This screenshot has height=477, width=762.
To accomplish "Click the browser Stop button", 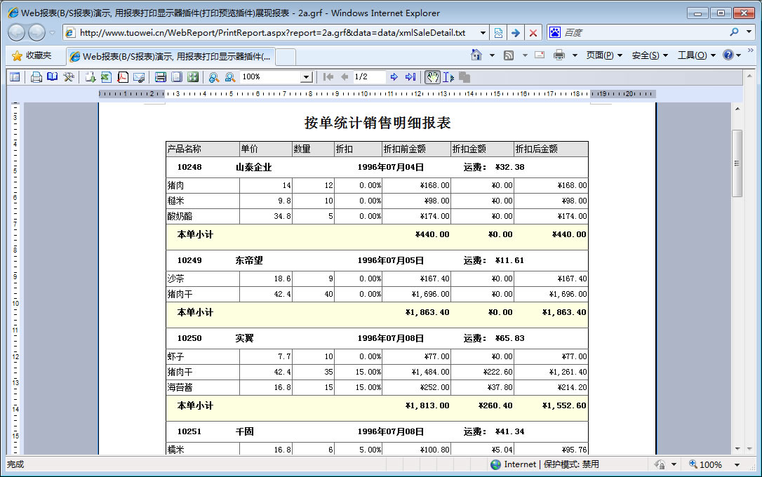I will point(533,33).
